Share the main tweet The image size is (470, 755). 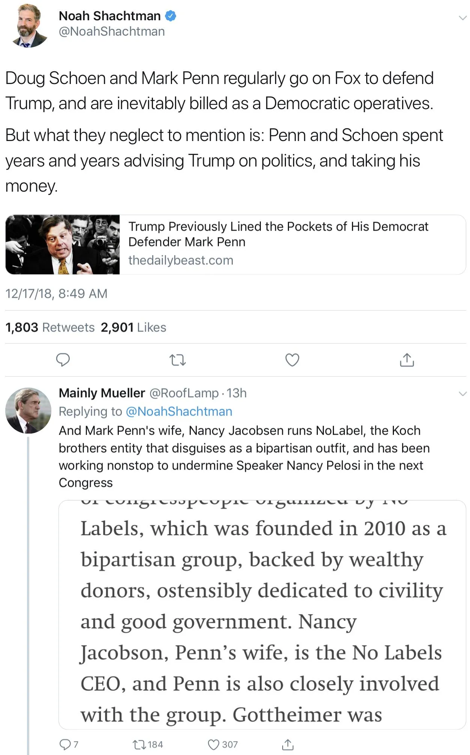[407, 360]
